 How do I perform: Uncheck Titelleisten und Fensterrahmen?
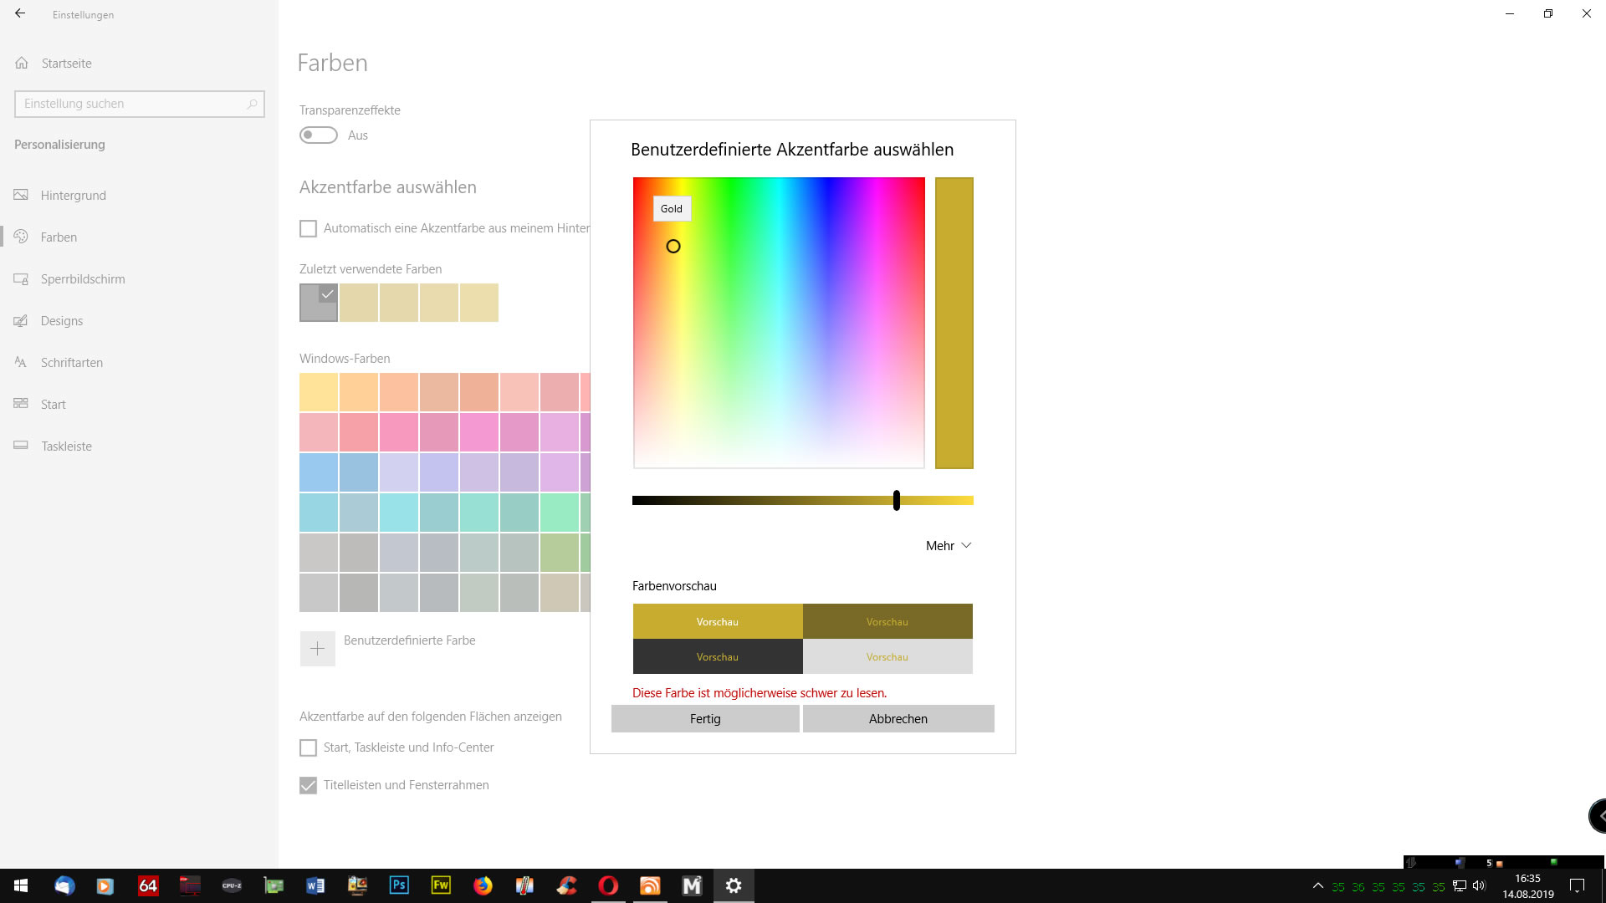pyautogui.click(x=309, y=785)
